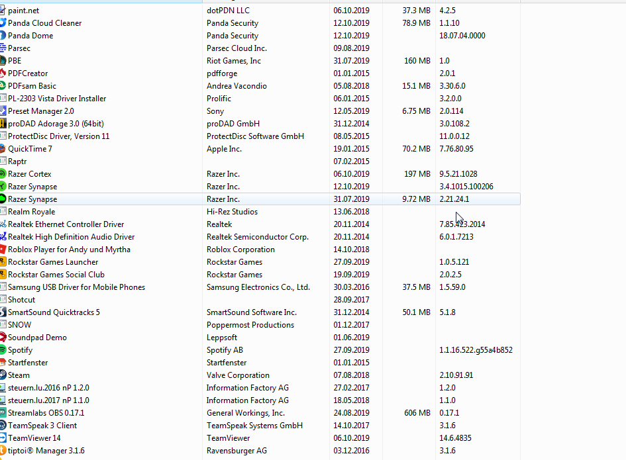
Task: Click version 7.76.80.95
Action: click(456, 148)
